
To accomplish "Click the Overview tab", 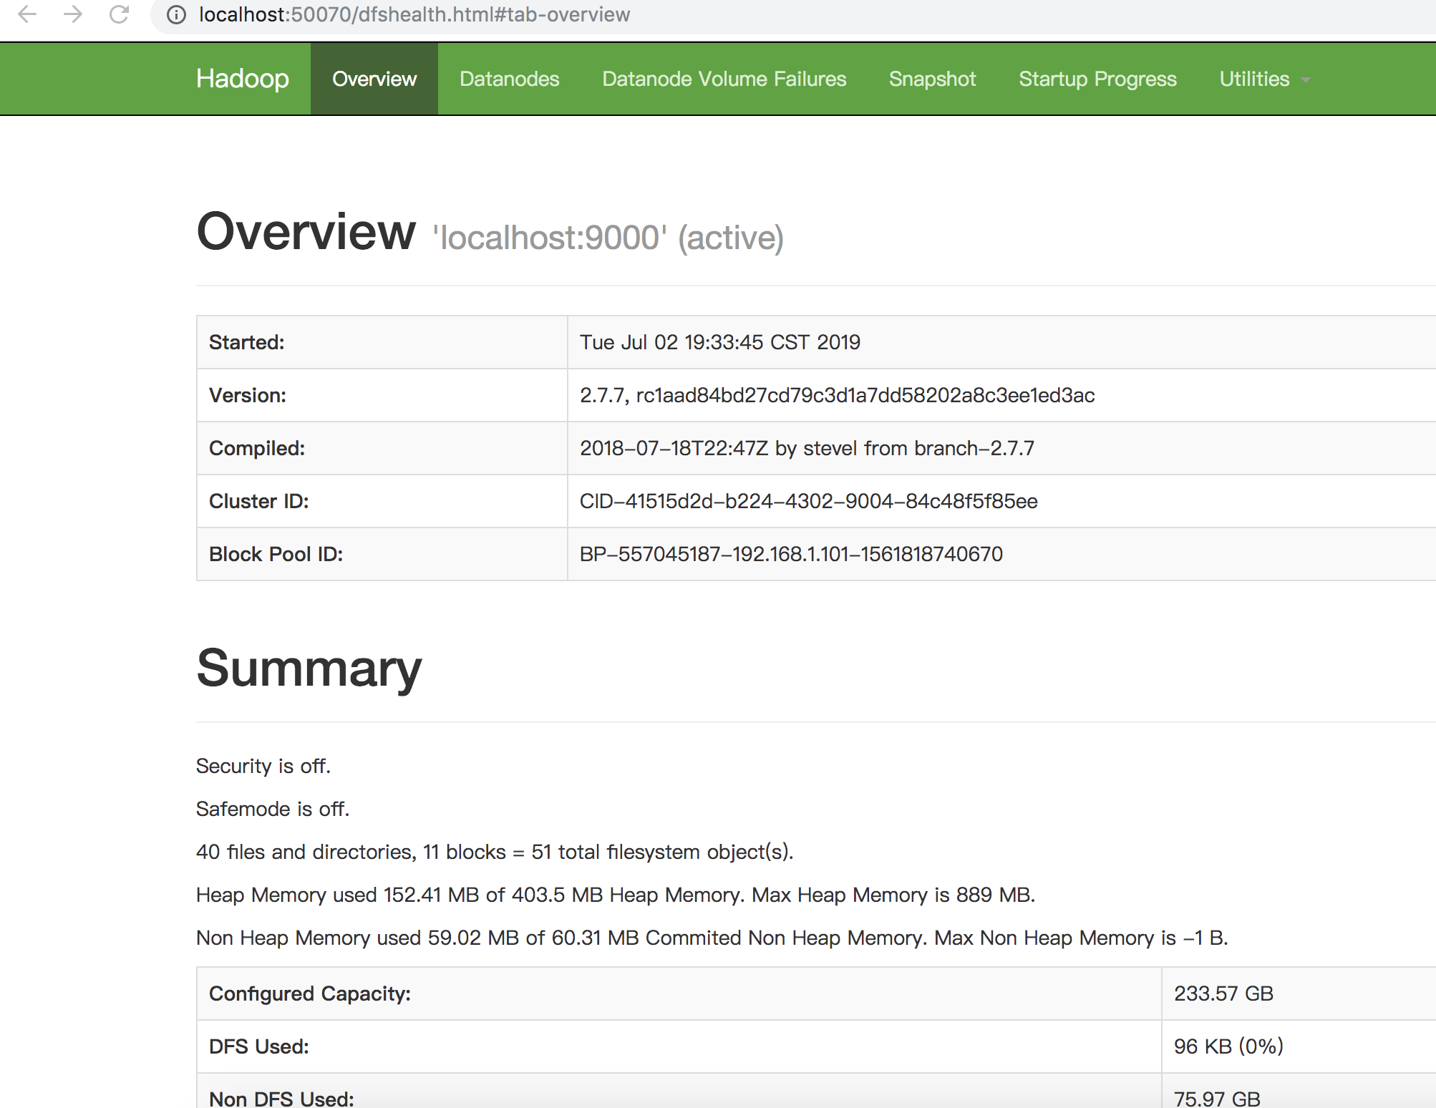I will (x=374, y=79).
